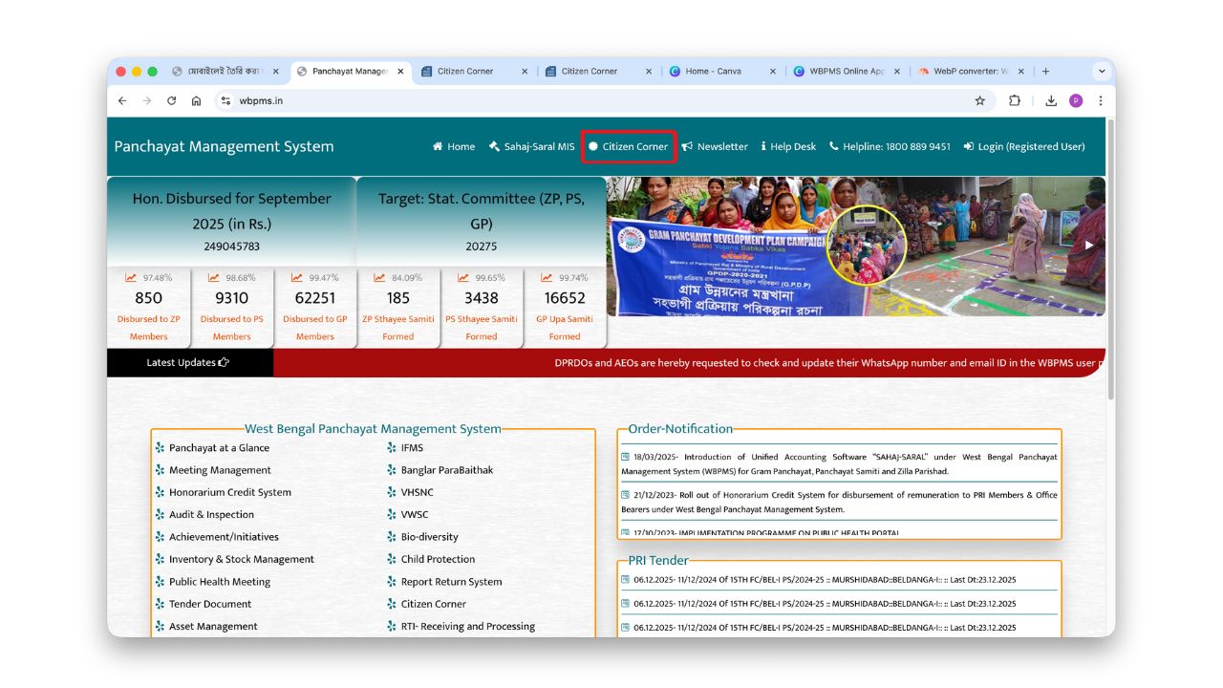Open Chrome three-dot menu
1223x688 pixels.
(x=1100, y=100)
